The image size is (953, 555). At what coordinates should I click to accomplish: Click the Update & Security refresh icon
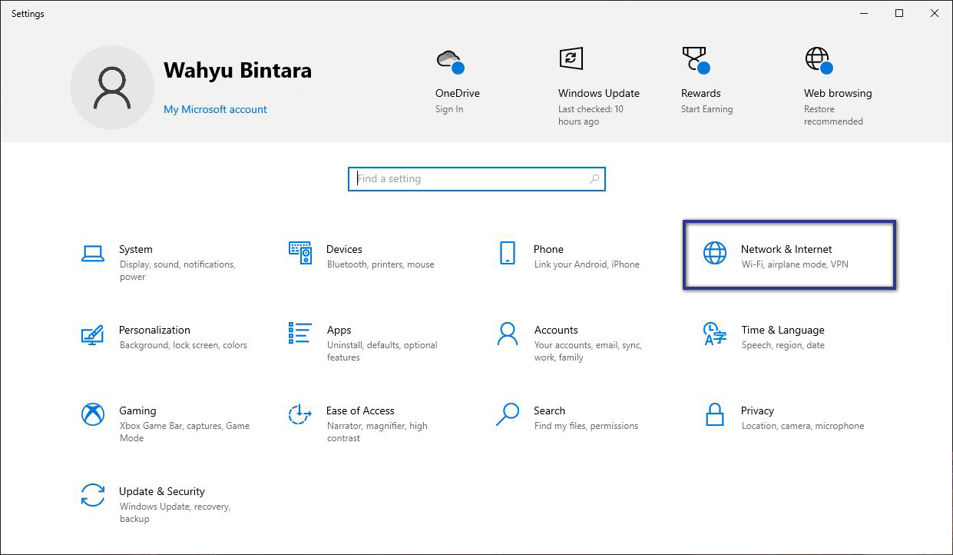(93, 495)
